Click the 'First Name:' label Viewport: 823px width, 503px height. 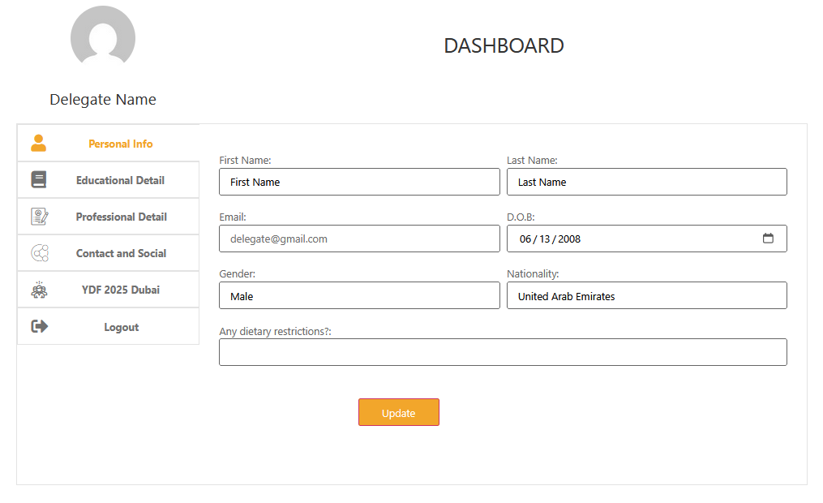(x=245, y=160)
